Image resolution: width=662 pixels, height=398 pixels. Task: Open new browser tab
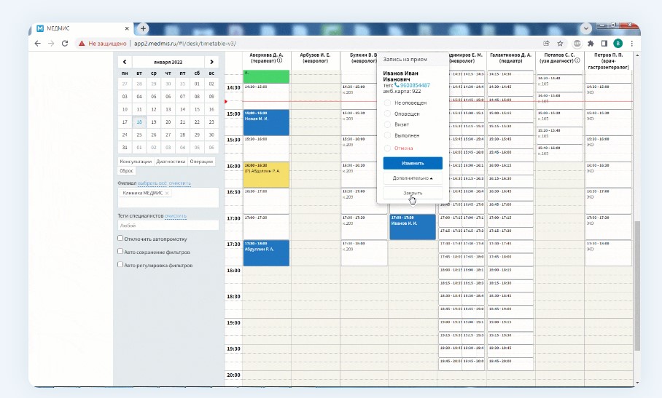143,28
